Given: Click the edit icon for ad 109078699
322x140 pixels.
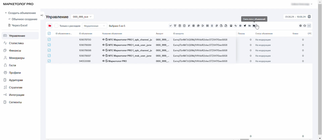Looking at the screenshot, I should (x=107, y=45).
